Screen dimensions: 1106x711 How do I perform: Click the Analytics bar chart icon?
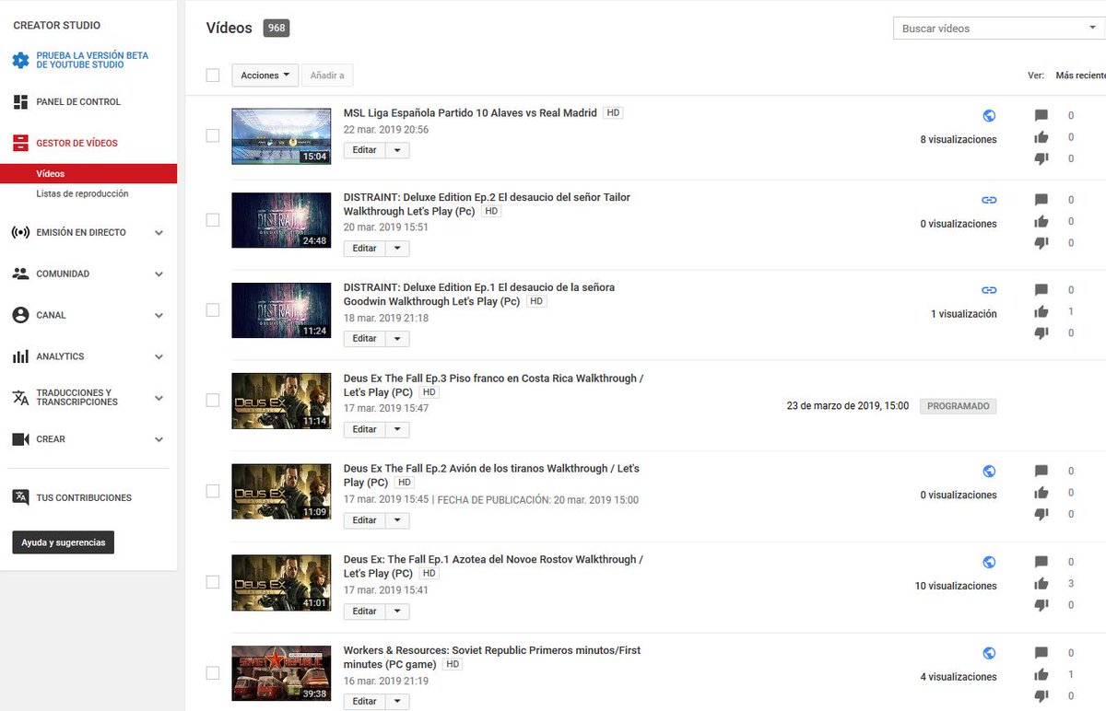point(20,356)
